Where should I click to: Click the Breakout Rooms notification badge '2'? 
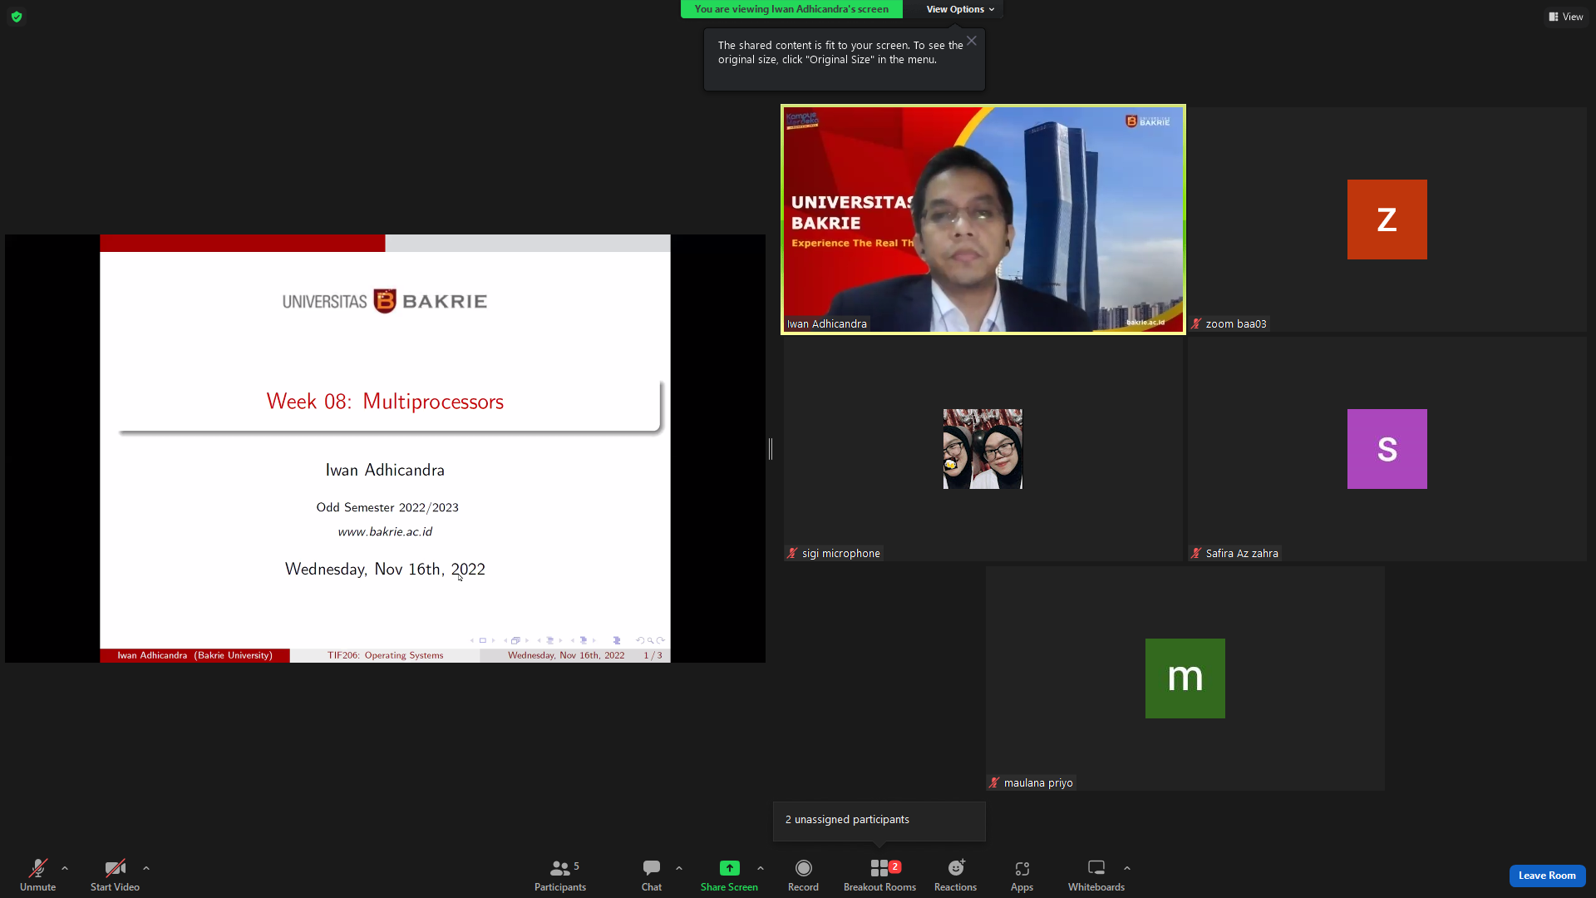pyautogui.click(x=895, y=866)
